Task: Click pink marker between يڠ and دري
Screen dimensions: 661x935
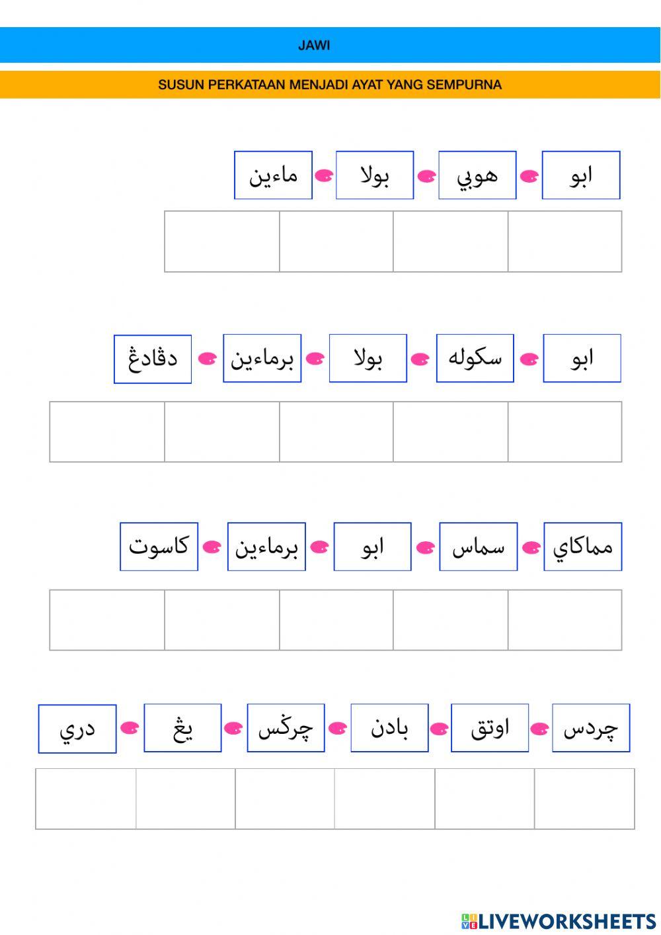Action: (130, 729)
